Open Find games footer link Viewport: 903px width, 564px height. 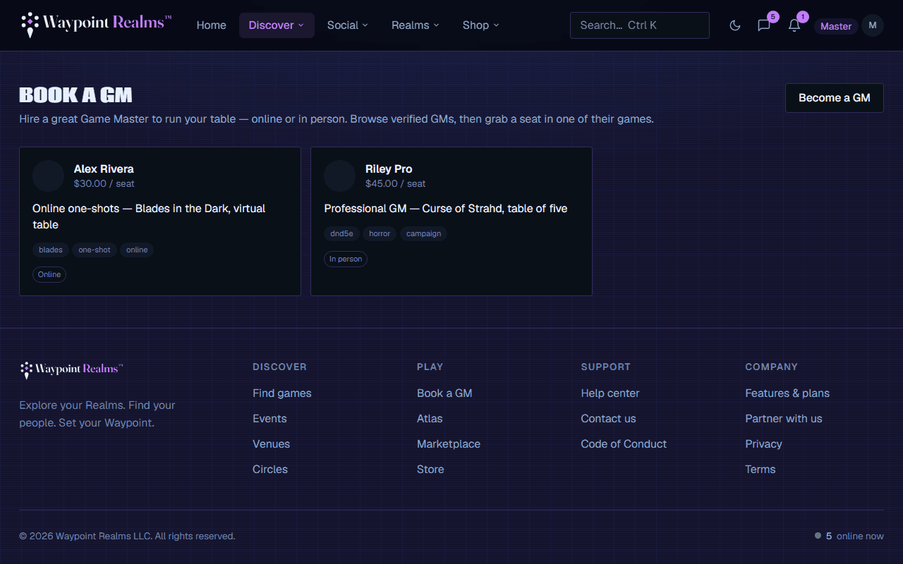[x=282, y=393]
